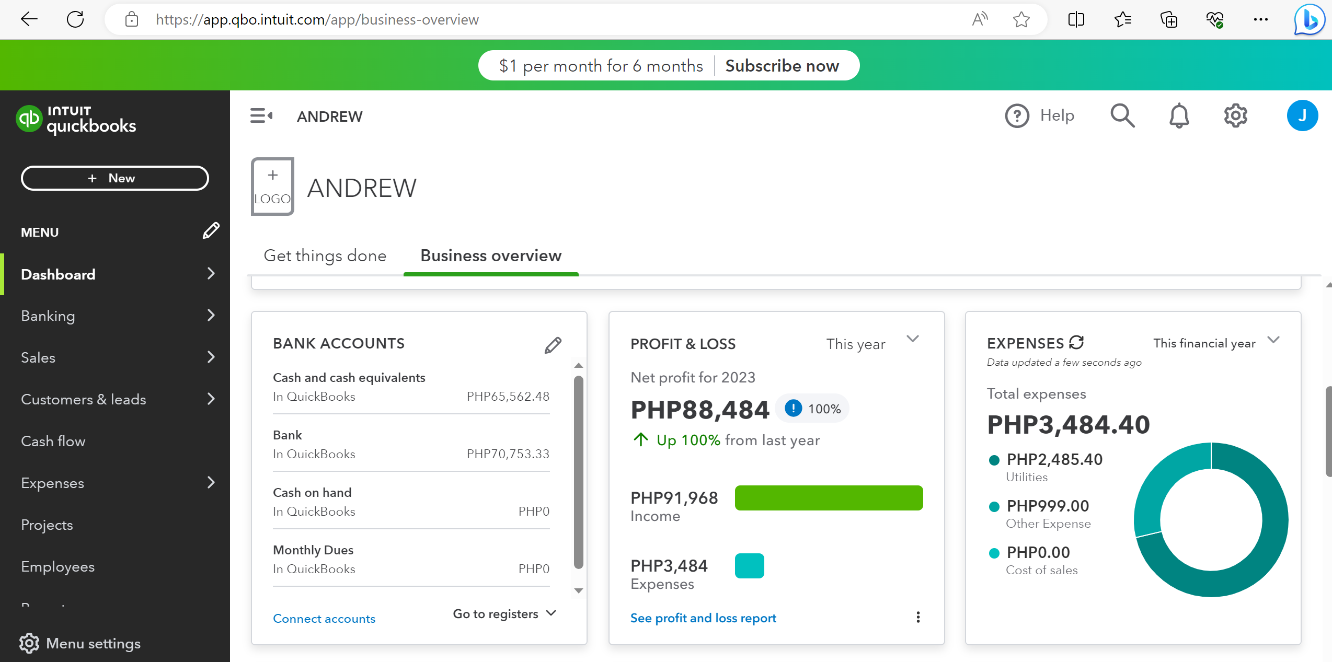Image resolution: width=1332 pixels, height=662 pixels.
Task: Edit Bank Accounts widget with pencil
Action: tap(553, 345)
